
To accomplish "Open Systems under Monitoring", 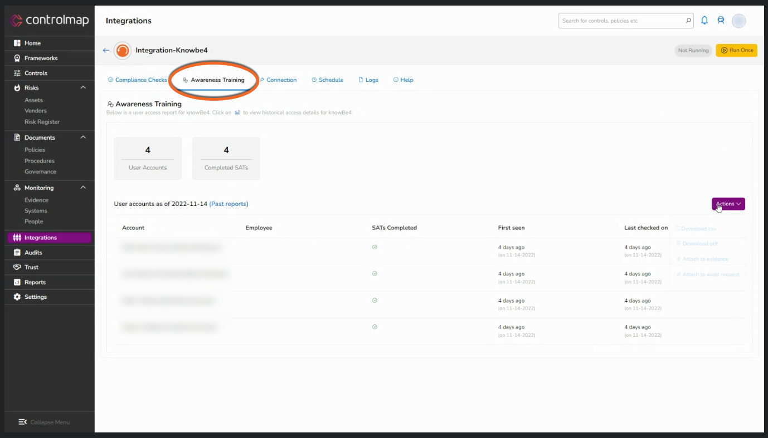I will pos(36,211).
